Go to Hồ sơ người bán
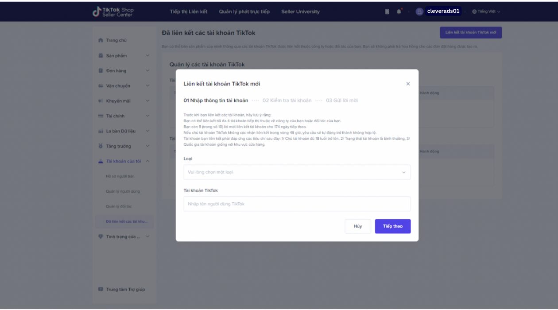Screen dimensions: 558x310 point(120,176)
